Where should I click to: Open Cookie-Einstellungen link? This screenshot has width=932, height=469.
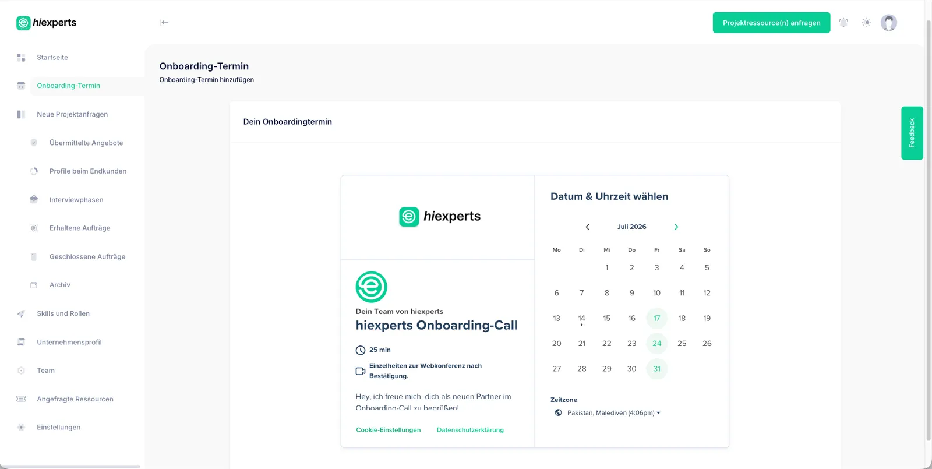click(389, 430)
